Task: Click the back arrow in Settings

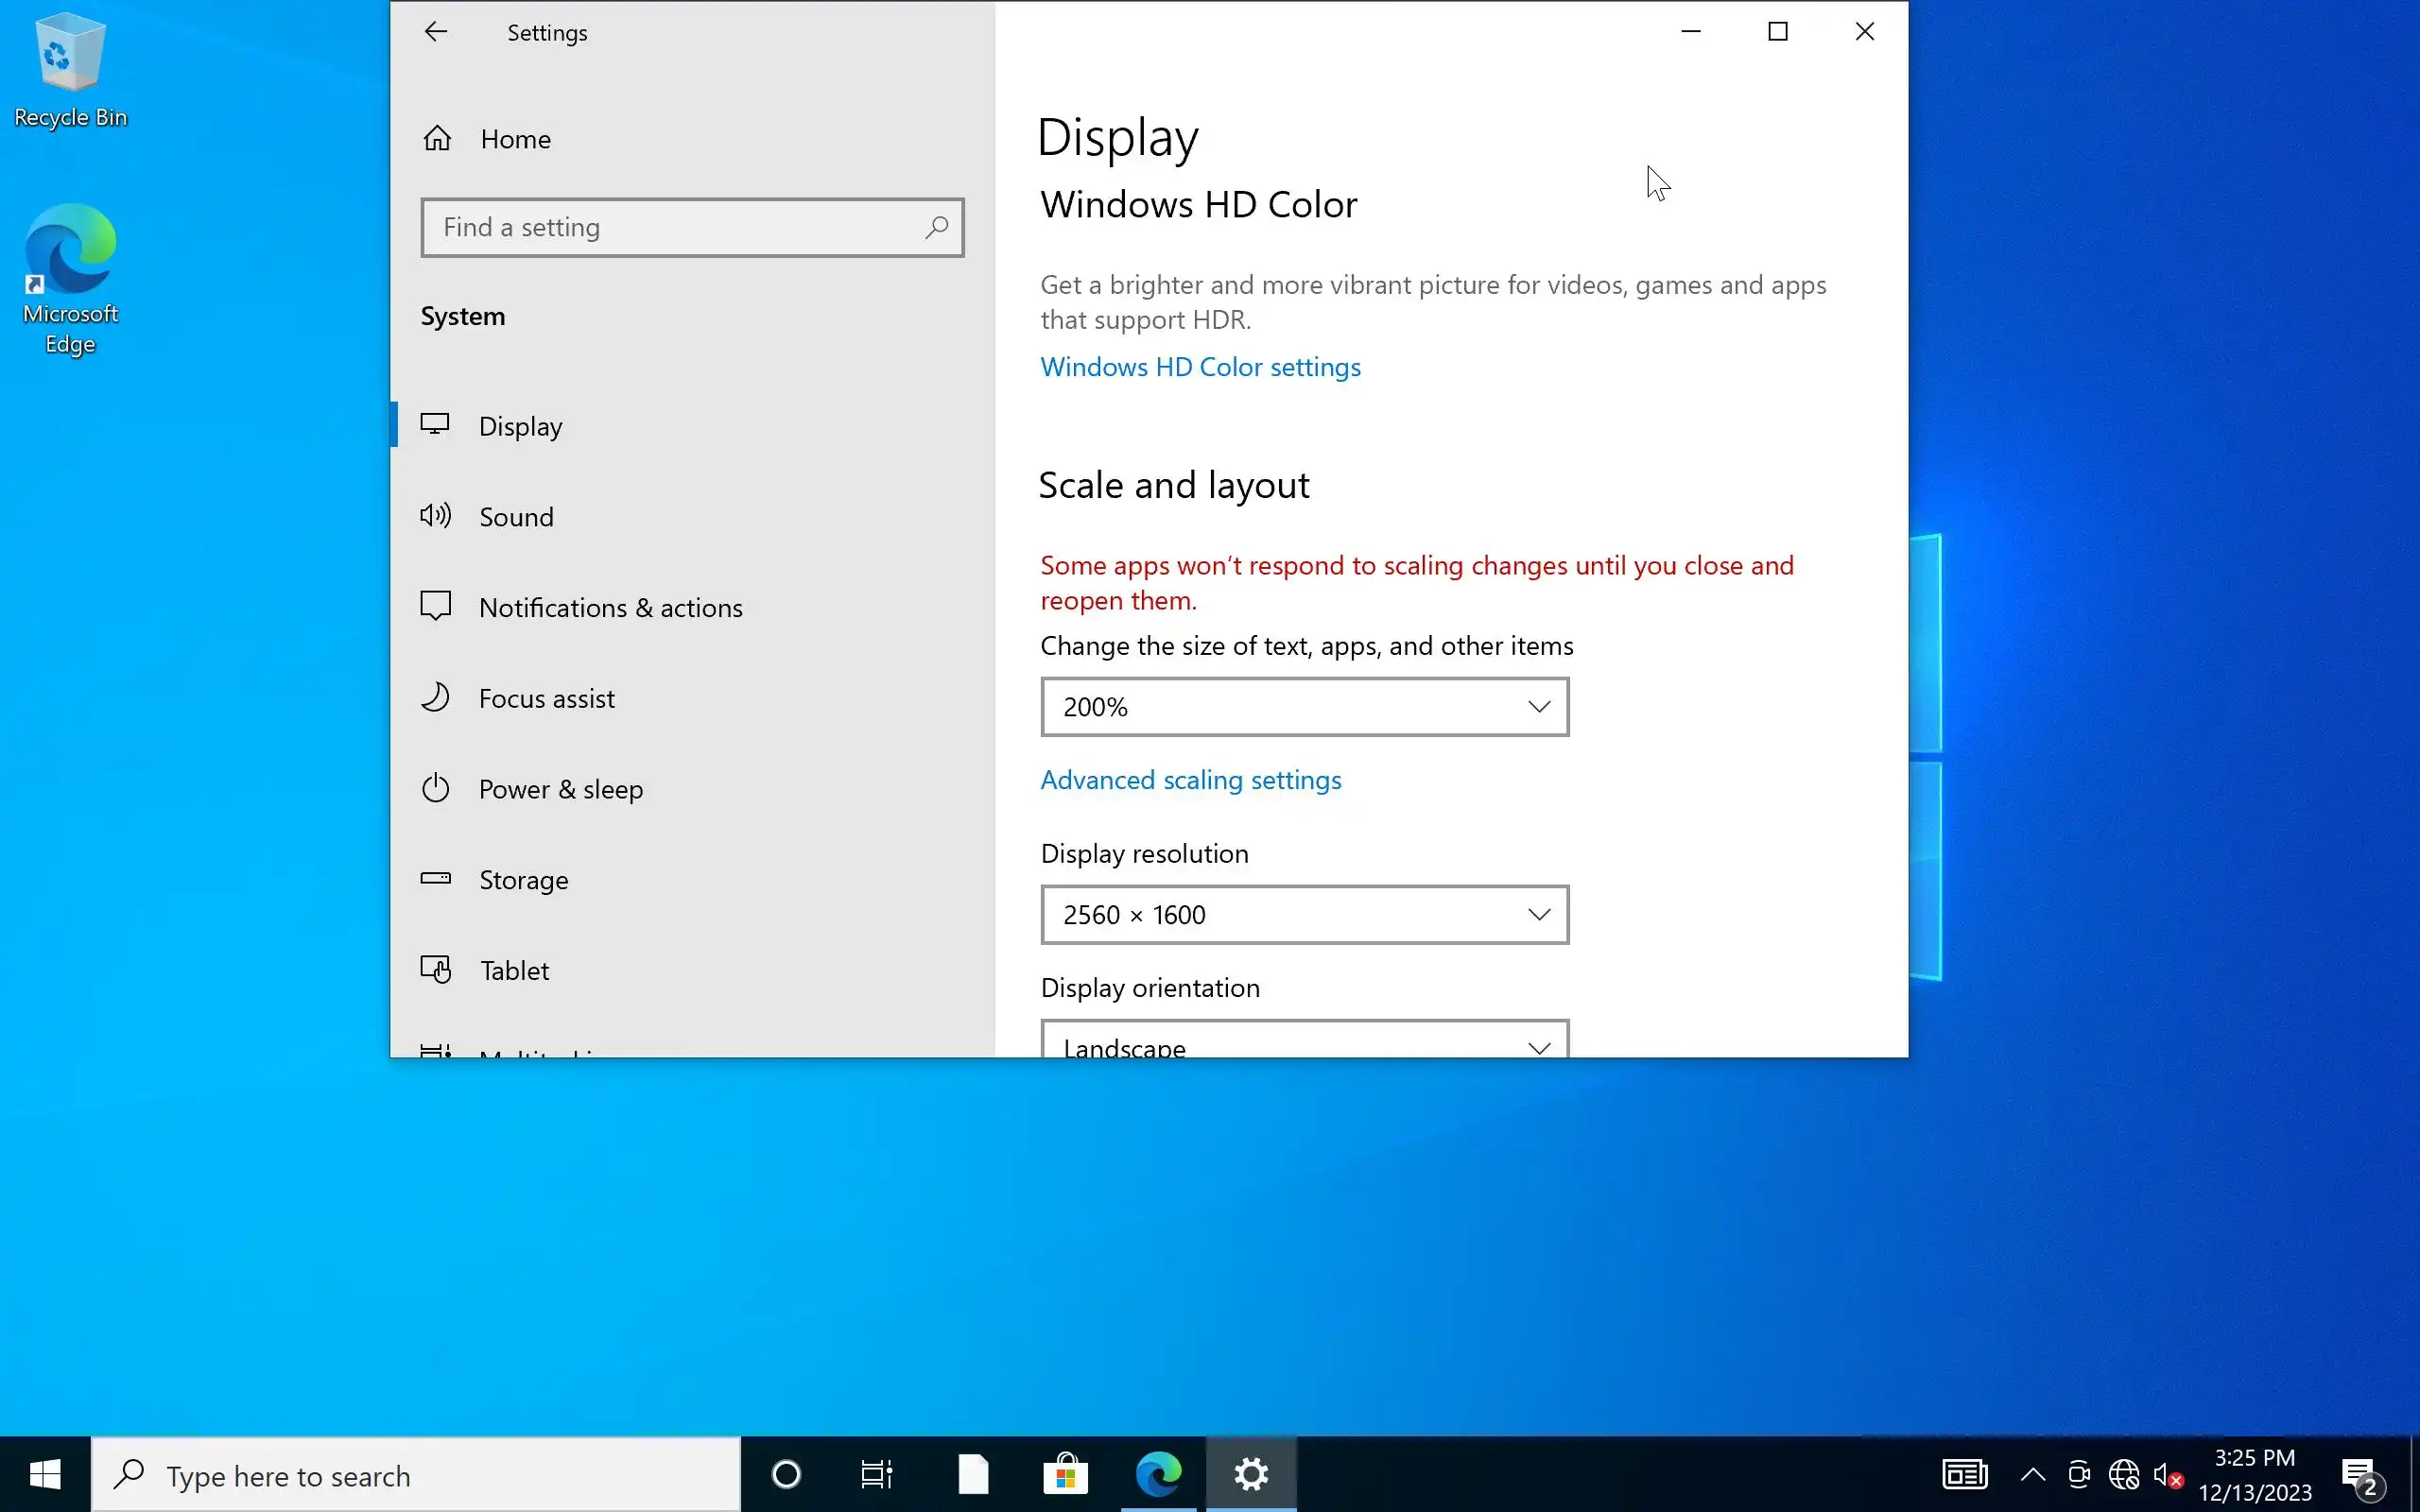Action: pos(435,32)
